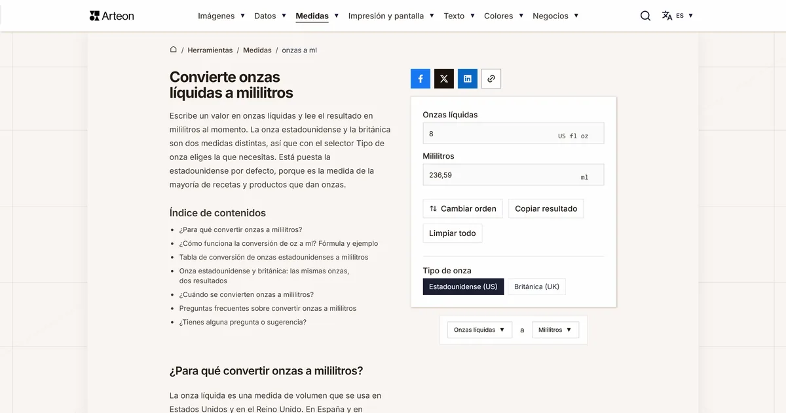Click Cambiar orden button
The height and width of the screenshot is (413, 786).
tap(463, 208)
